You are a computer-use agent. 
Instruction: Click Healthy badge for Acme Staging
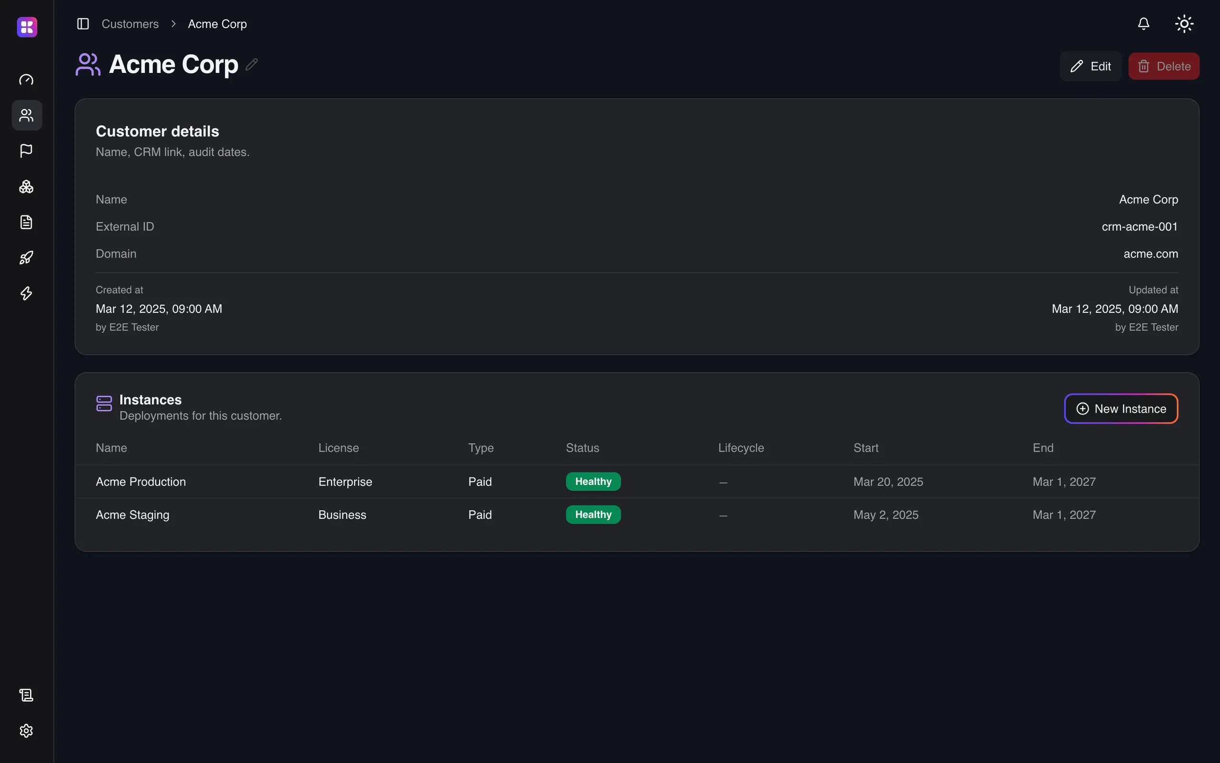(x=593, y=515)
